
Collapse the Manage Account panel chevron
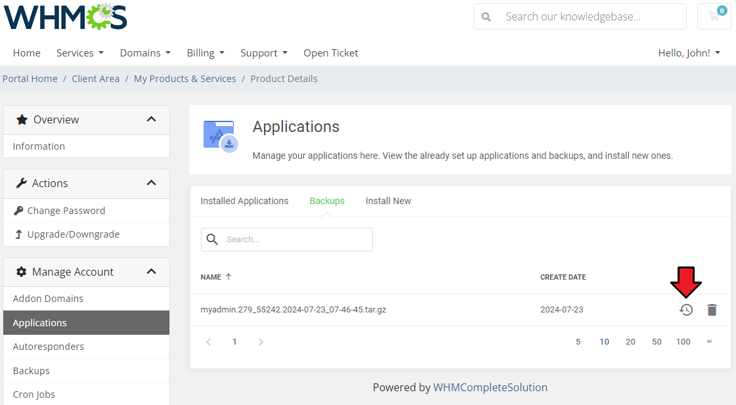tap(151, 271)
